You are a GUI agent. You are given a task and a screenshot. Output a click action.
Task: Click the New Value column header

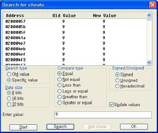(x=104, y=15)
